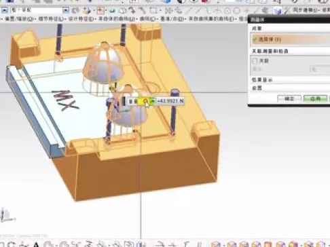330x247 pixels.
Task: Expand the 设置 settings section
Action: point(257,88)
